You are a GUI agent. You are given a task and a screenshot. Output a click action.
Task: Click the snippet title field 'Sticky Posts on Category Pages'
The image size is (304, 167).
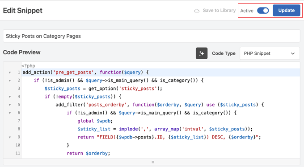(152, 36)
